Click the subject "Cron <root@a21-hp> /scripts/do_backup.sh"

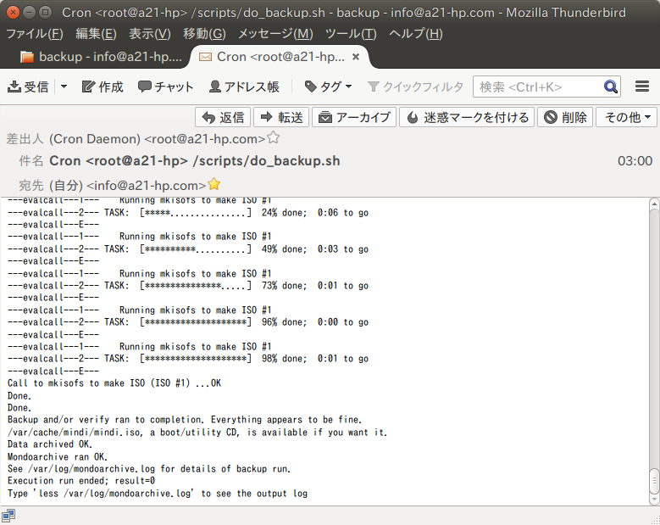pos(195,161)
